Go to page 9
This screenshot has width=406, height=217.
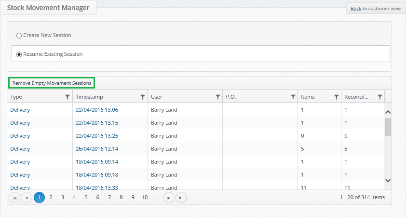coord(133,197)
